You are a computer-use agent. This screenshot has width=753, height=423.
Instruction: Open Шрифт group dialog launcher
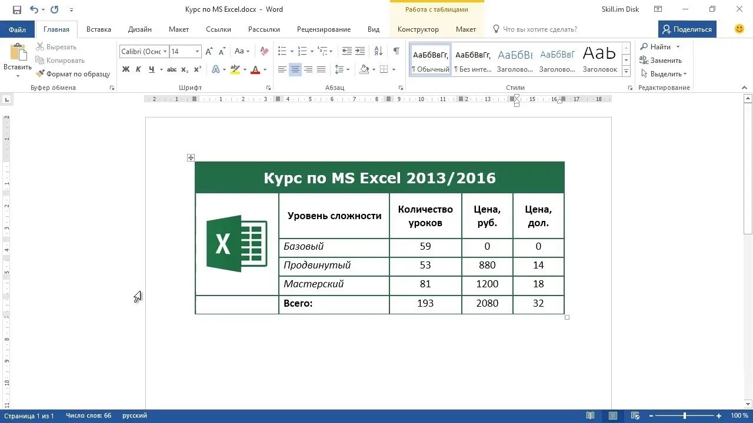coord(269,88)
